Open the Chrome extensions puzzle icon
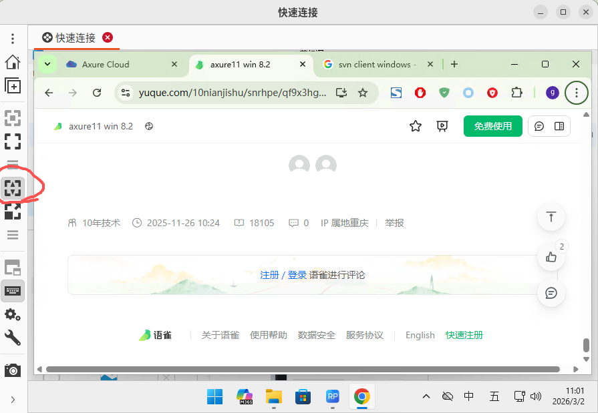 point(516,93)
